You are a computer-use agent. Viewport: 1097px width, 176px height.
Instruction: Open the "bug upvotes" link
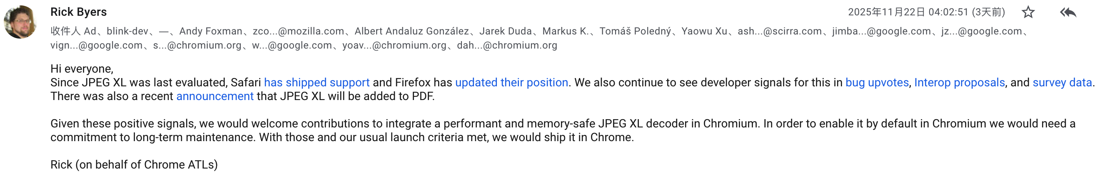[877, 82]
